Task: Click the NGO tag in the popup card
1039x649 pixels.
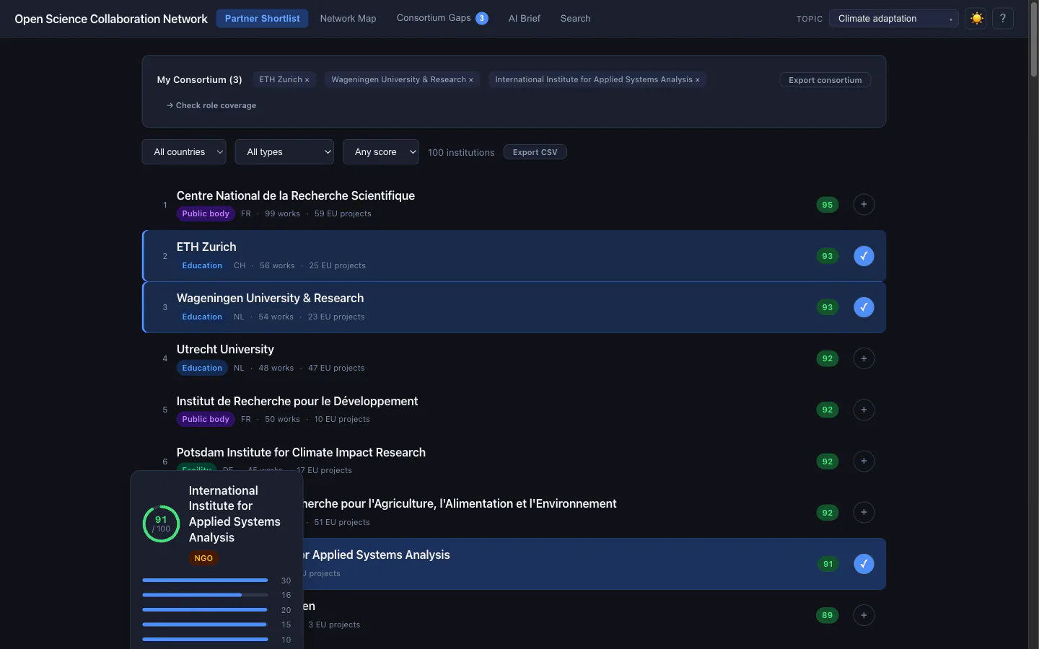Action: click(203, 558)
